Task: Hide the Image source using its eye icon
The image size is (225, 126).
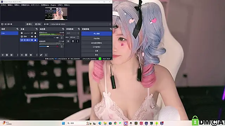Action: [32, 36]
